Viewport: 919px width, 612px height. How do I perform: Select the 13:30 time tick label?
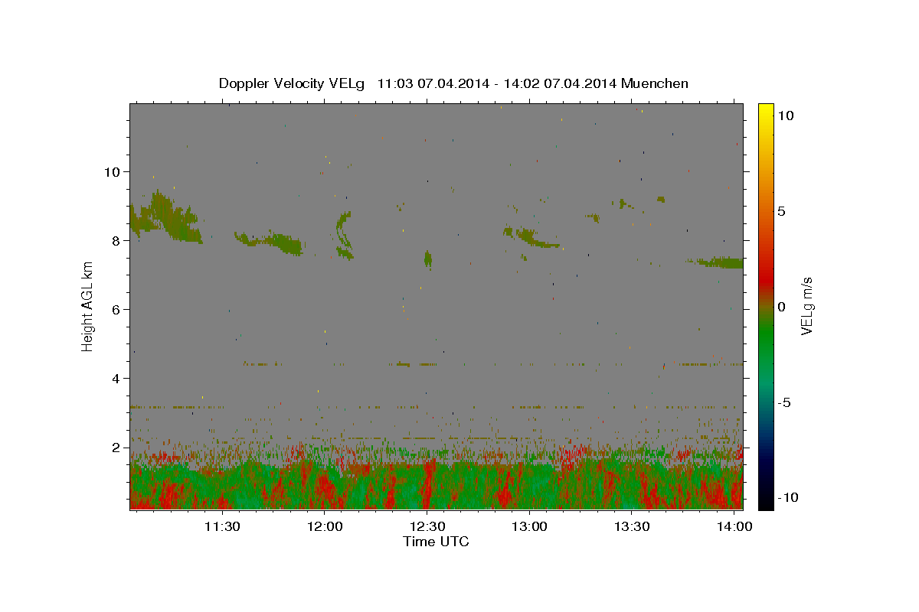point(631,527)
